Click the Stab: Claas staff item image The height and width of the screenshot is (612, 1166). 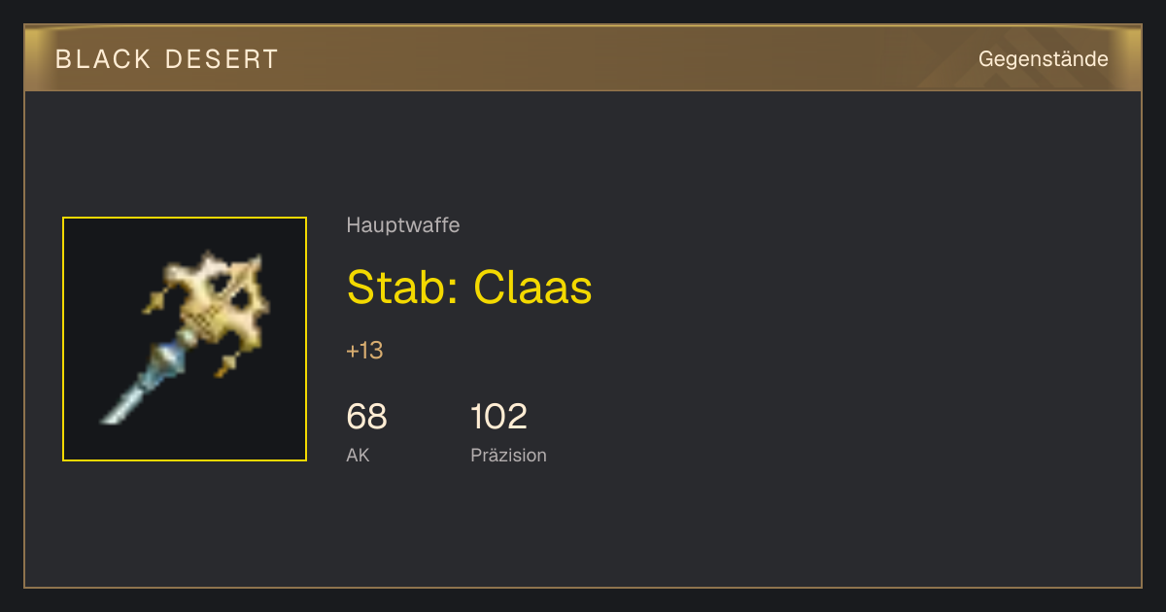(185, 339)
